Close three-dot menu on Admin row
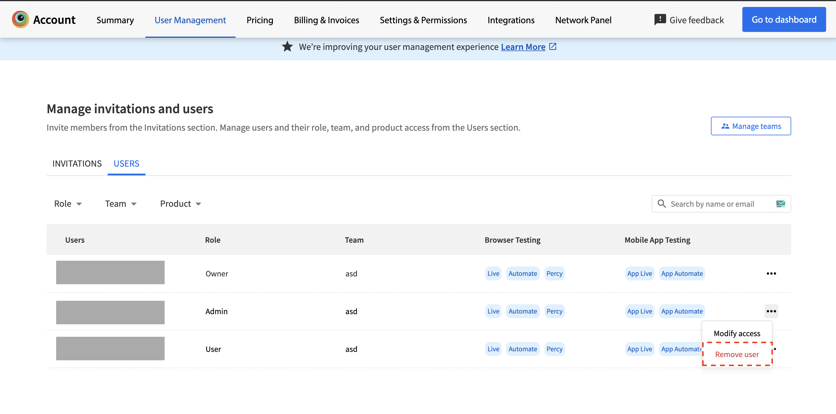This screenshot has height=414, width=836. coord(771,311)
